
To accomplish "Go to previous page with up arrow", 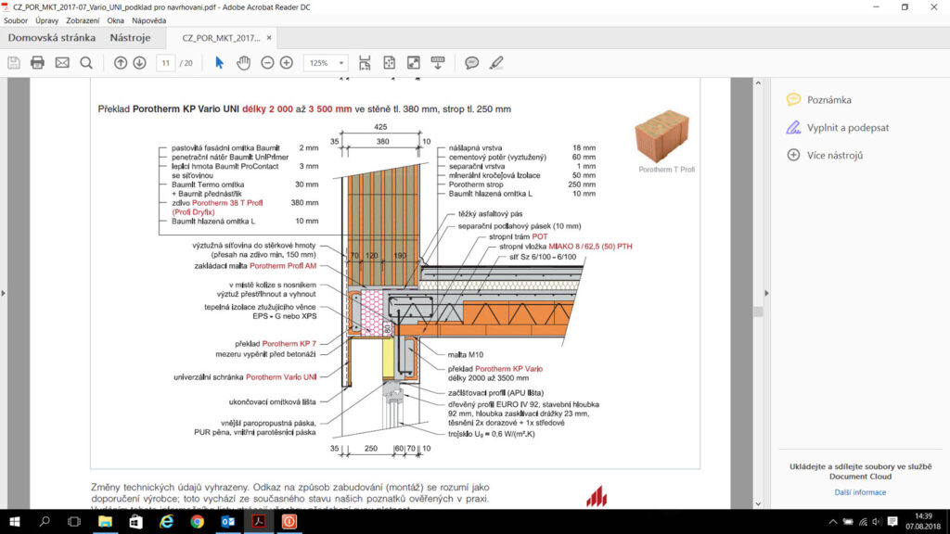I will pos(120,63).
